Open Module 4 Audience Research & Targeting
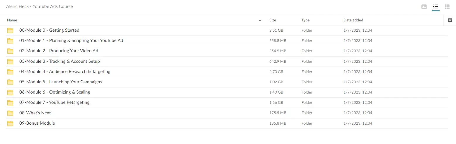This screenshot has width=456, height=144. coord(65,72)
